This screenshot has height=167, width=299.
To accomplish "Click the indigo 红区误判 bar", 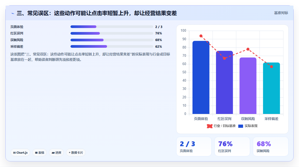I will (x=225, y=82).
